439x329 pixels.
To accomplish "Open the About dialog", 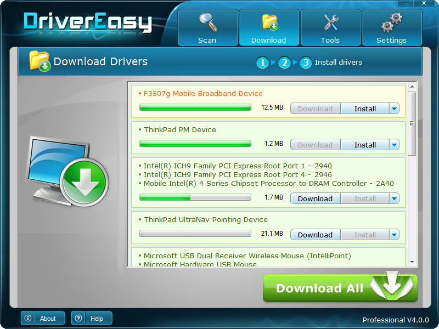I will pos(43,318).
